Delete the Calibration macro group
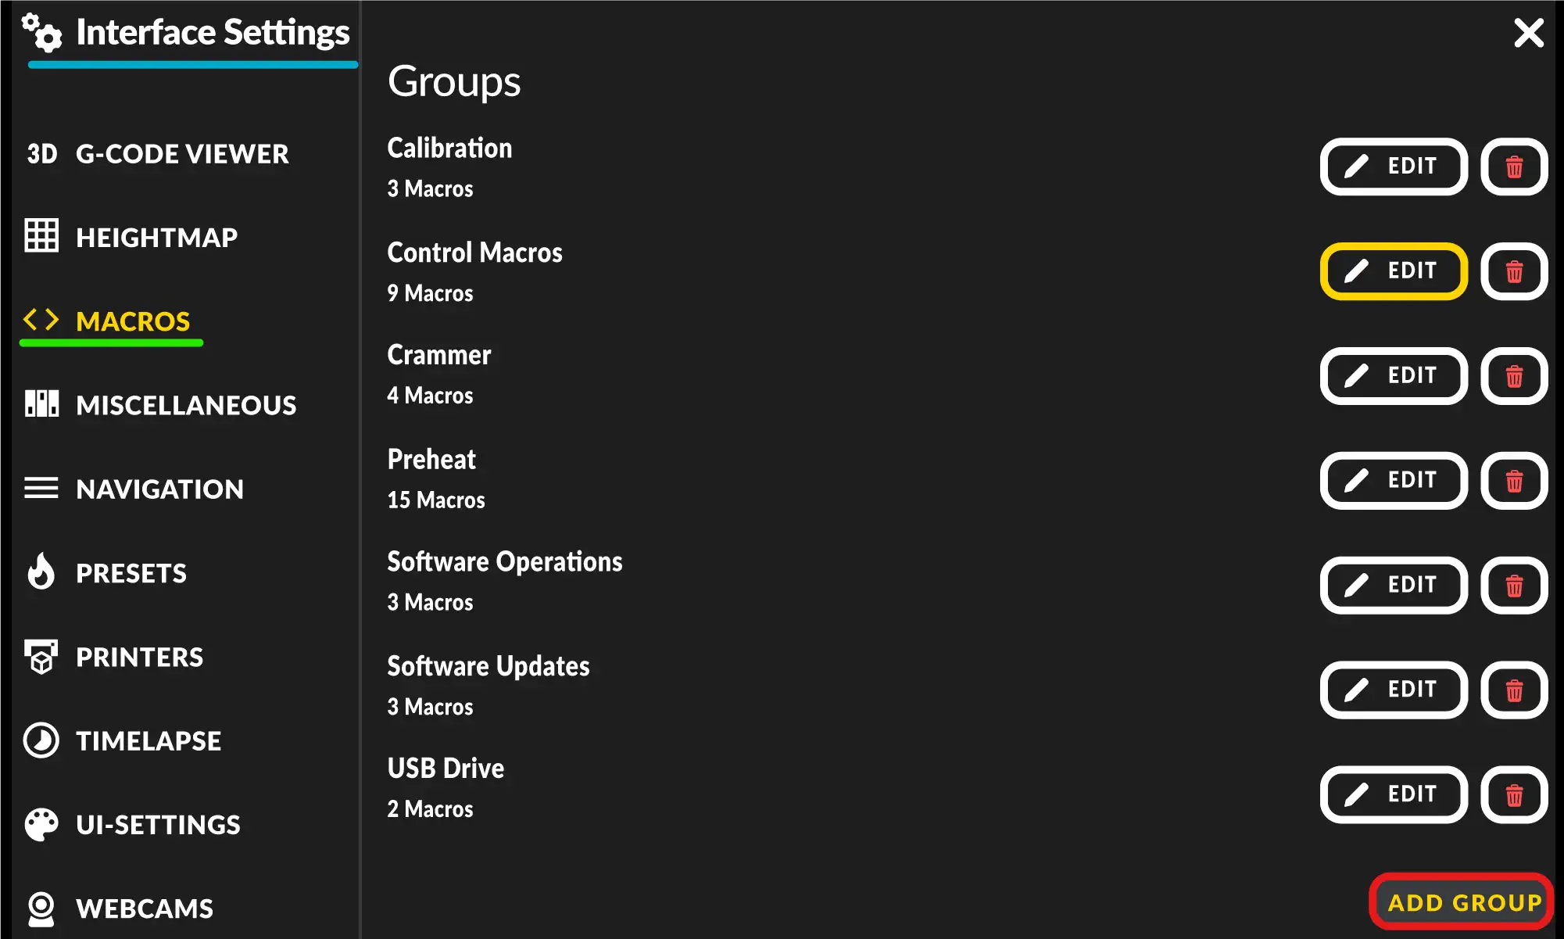Image resolution: width=1564 pixels, height=939 pixels. (1513, 167)
